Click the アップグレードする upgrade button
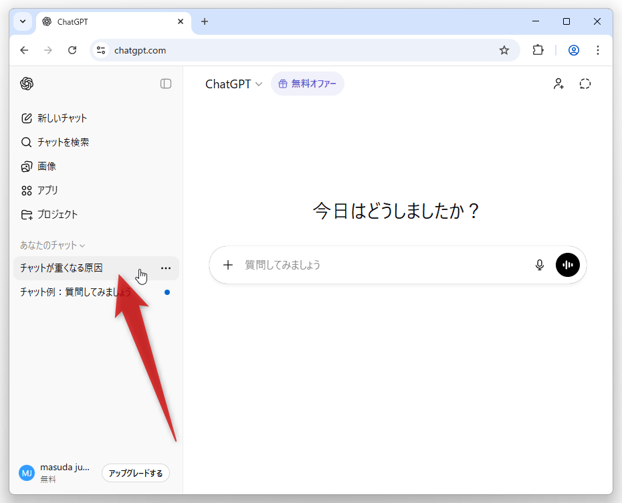622x503 pixels. (x=136, y=474)
